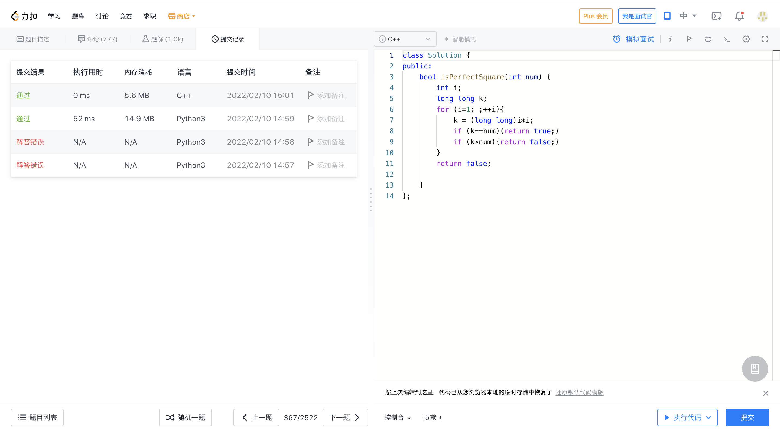Open the 学习 menu
This screenshot has width=780, height=431.
pos(54,16)
